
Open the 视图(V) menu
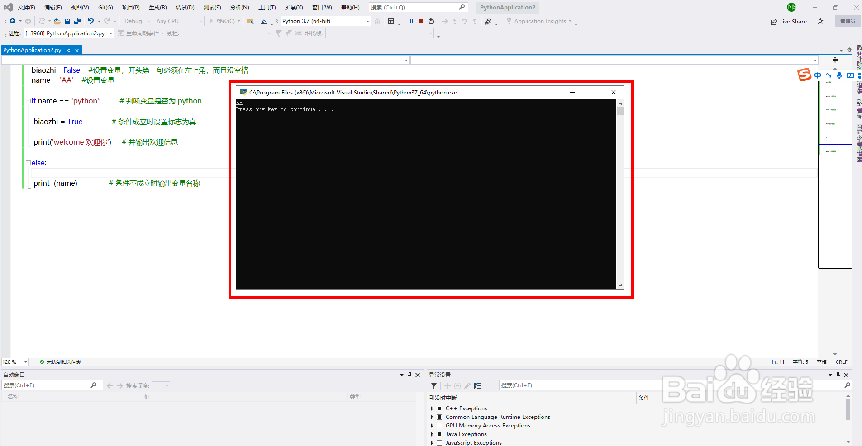click(80, 8)
